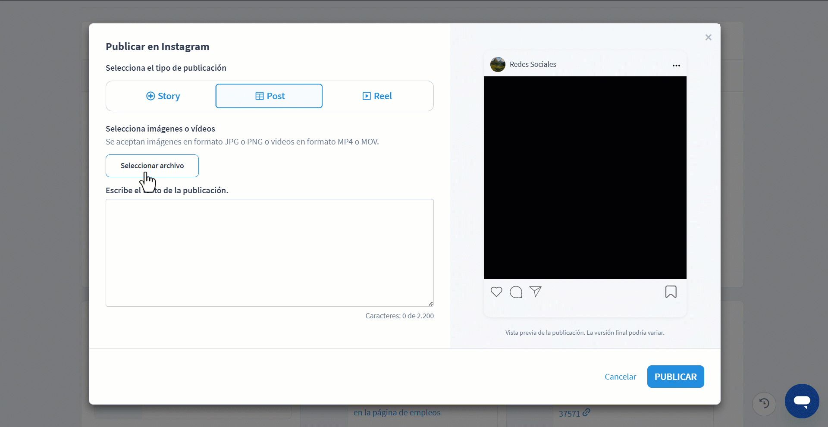Select the Reel publication type
This screenshot has height=427, width=828.
(x=377, y=96)
